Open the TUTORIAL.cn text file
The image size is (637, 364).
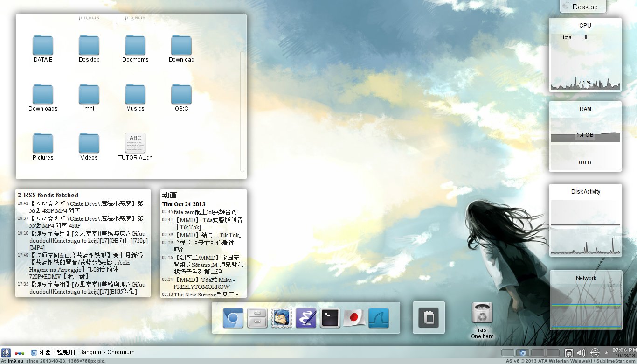(x=135, y=146)
